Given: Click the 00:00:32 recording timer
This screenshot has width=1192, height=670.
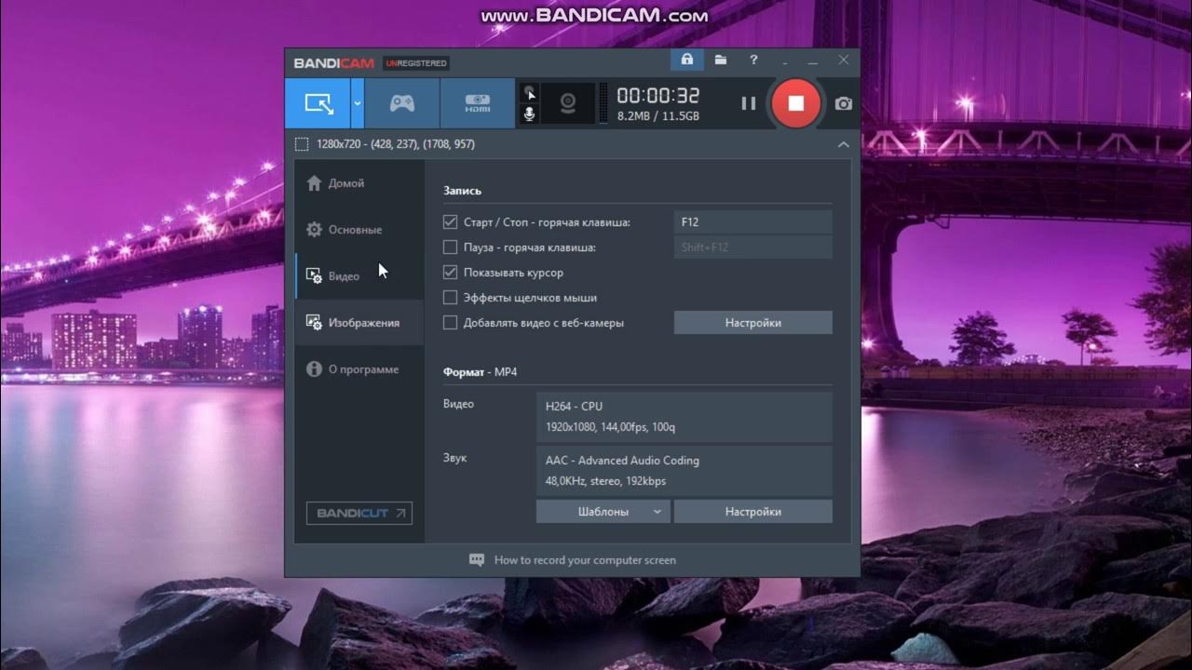Looking at the screenshot, I should pyautogui.click(x=657, y=96).
